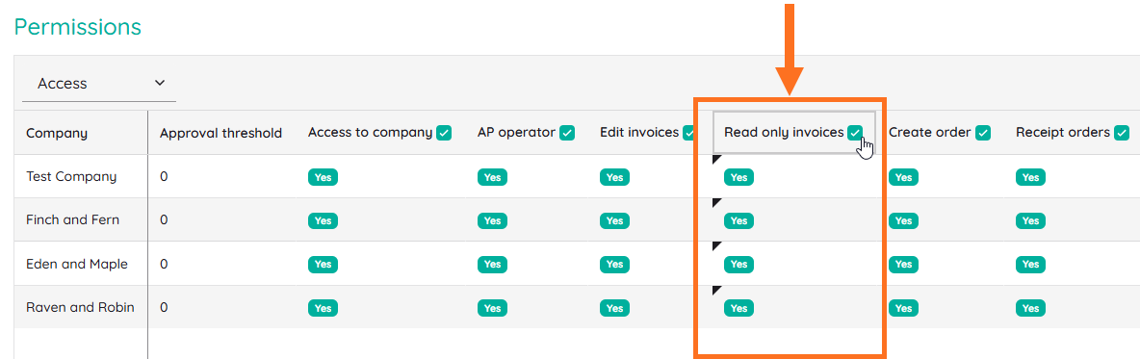Select the Test Company row name
This screenshot has height=359, width=1140.
coord(71,176)
